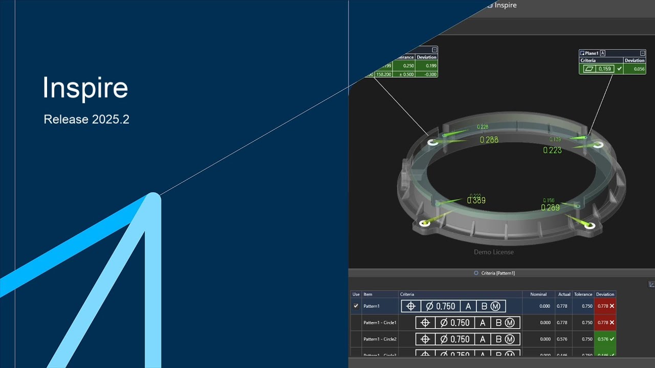Collapse the partly hidden tolerance annotation box

point(435,50)
